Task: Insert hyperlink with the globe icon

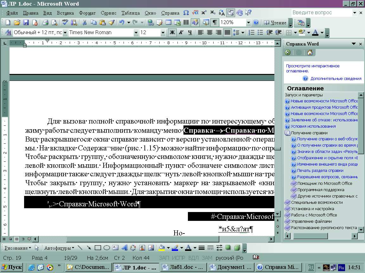Action: pos(150,22)
